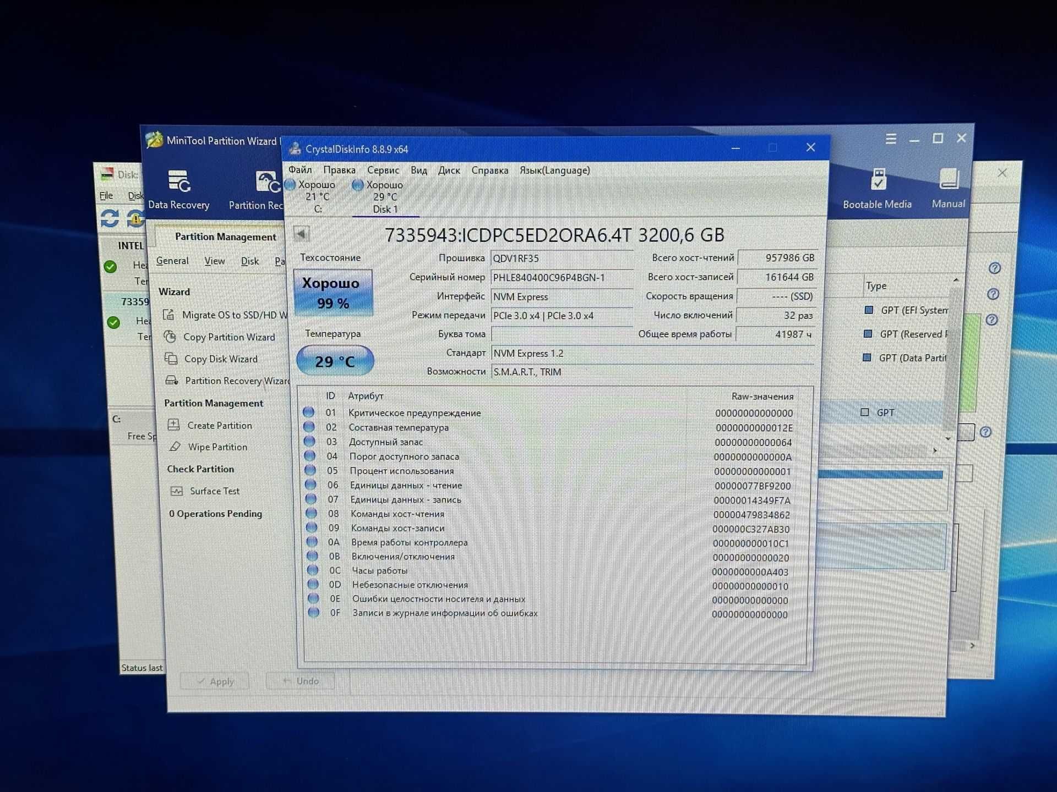The image size is (1057, 792).
Task: Click the serial number field
Action: pos(562,278)
